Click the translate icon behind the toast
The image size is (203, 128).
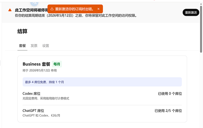[x=34, y=3]
